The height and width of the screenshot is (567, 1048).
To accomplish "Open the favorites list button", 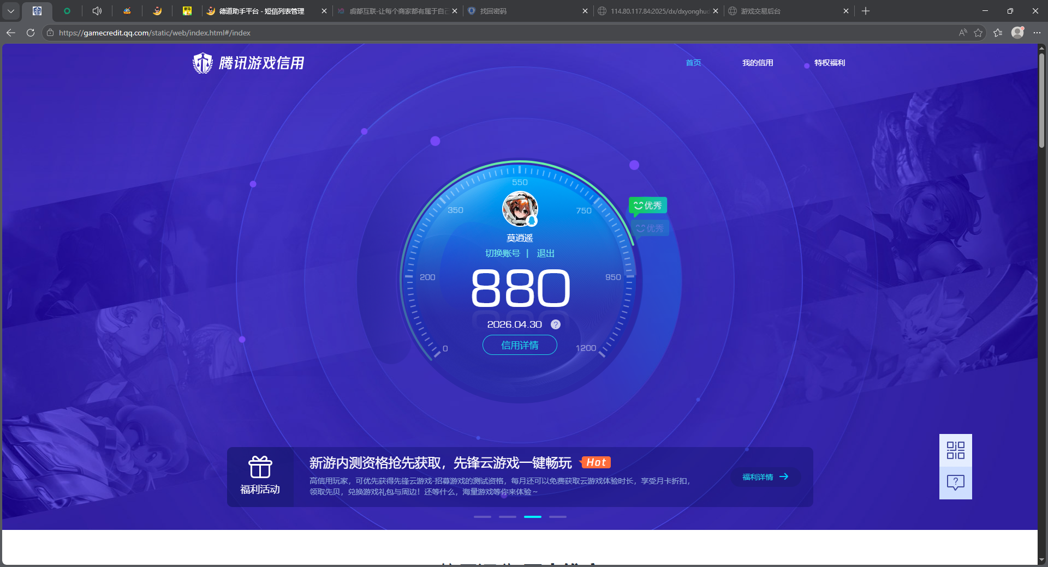I will click(x=998, y=33).
